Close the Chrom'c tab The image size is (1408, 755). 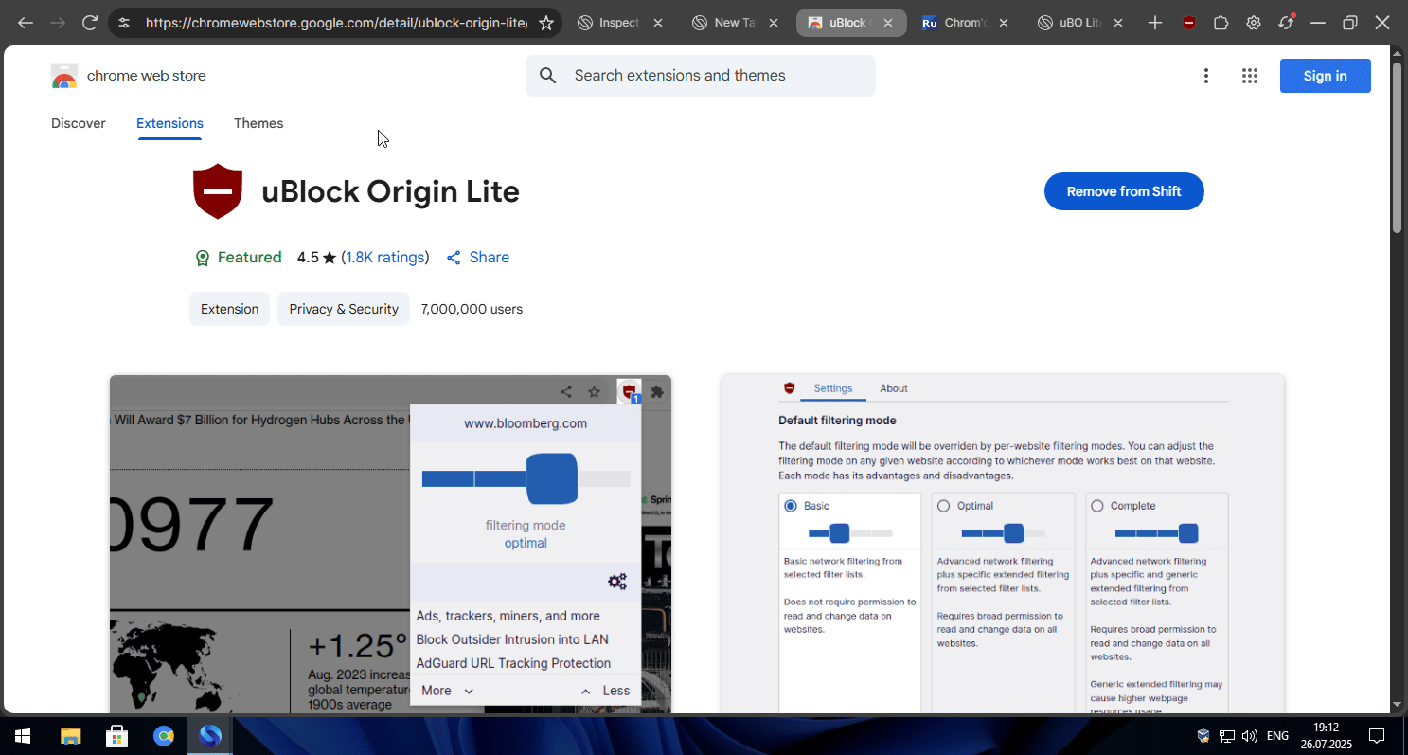(1004, 23)
